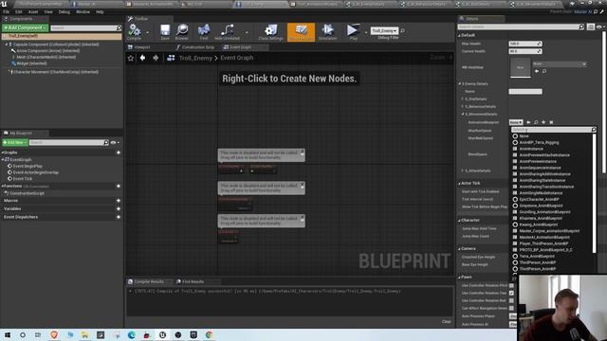Toggle Use Controller Rotation Yaw checkbox
607x341 pixels.
[511, 293]
